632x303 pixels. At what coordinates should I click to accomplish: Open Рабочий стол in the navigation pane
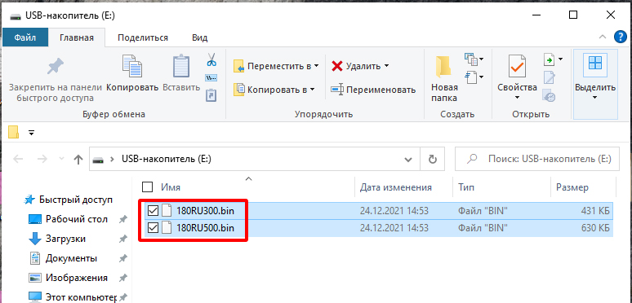[x=76, y=219]
